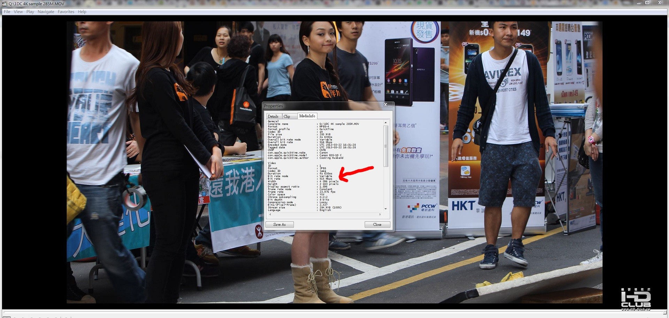Click the '515 Mbps' bit rate value
The image size is (669, 318).
[326, 179]
